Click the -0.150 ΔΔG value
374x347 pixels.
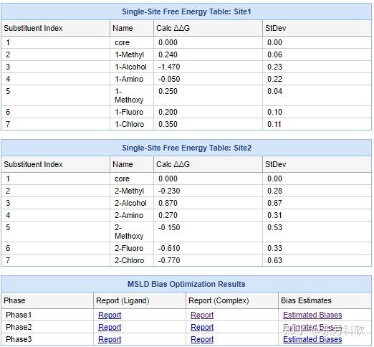(x=169, y=227)
